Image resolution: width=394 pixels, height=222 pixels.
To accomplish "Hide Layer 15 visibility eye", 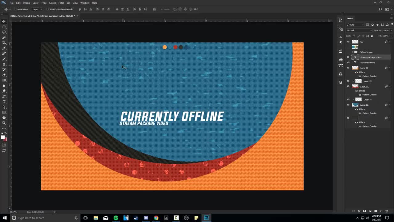I will pyautogui.click(x=348, y=81).
